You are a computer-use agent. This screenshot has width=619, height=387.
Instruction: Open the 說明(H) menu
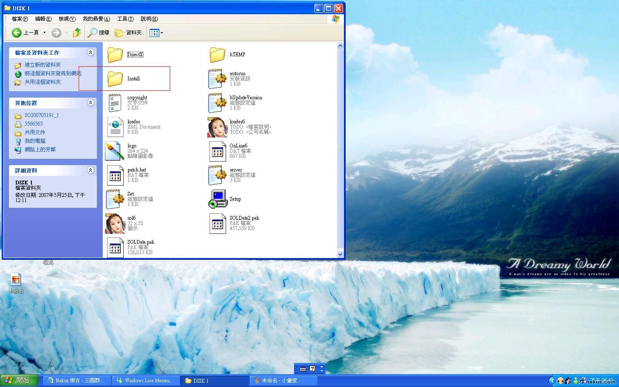(149, 19)
